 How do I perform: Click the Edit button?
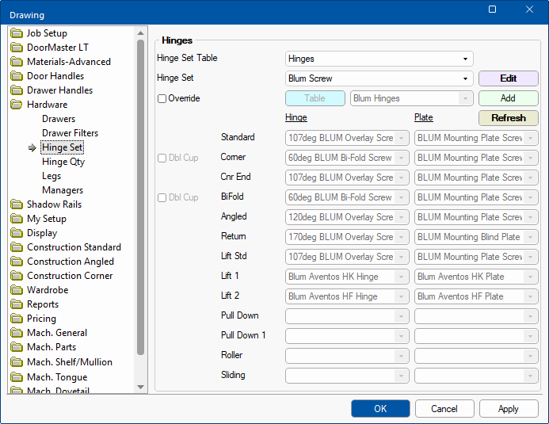tap(508, 78)
